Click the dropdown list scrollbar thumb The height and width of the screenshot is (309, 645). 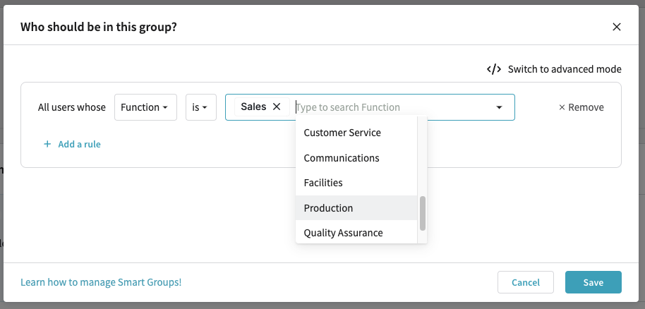coord(423,213)
